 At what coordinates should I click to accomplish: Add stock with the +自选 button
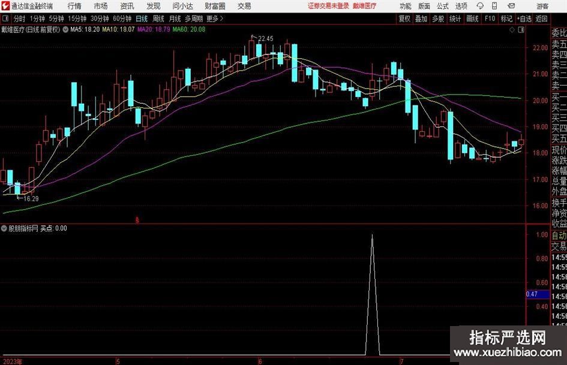coord(524,19)
